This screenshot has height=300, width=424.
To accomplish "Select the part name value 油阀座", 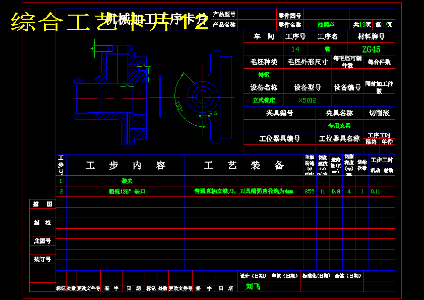I will (326, 25).
